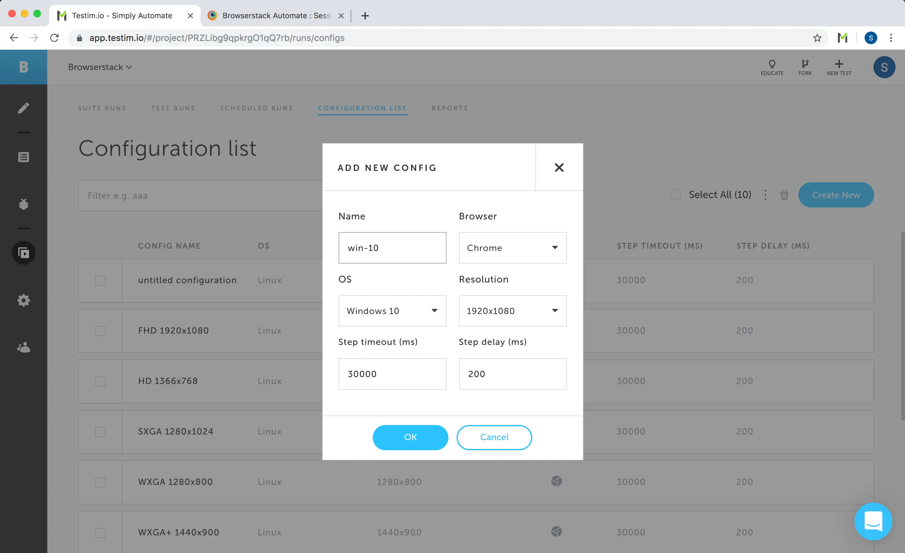Image resolution: width=905 pixels, height=553 pixels.
Task: Click the trash delete icon
Action: [784, 195]
